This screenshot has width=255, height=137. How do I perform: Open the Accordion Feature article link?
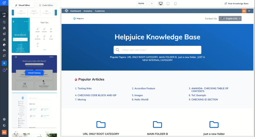pyautogui.click(x=145, y=89)
